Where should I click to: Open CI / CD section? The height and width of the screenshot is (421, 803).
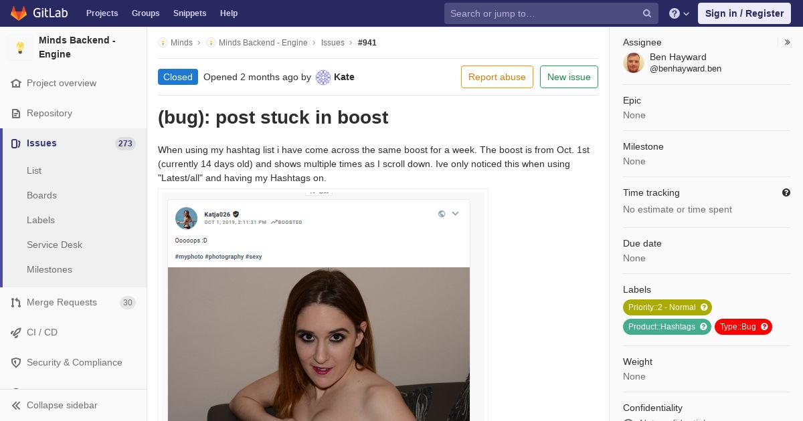[42, 332]
